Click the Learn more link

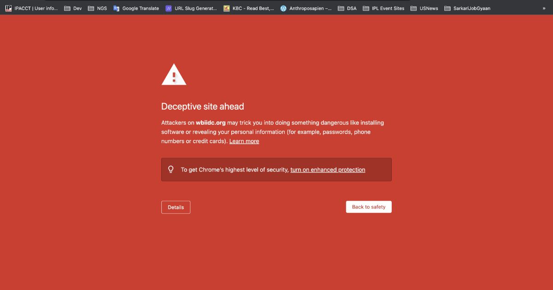coord(244,141)
